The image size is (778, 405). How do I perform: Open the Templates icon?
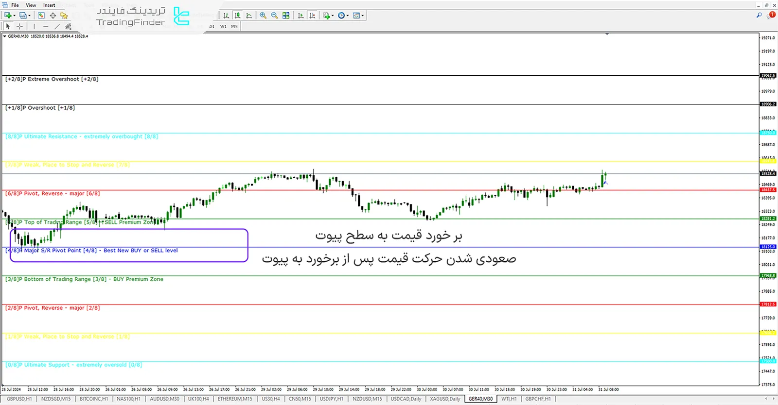[356, 16]
